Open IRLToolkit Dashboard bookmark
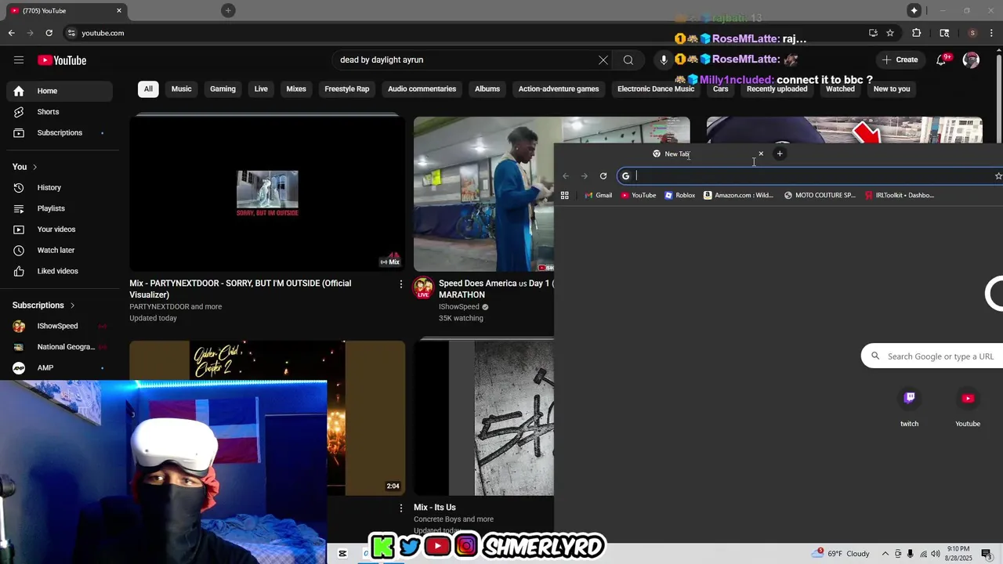 coord(900,195)
